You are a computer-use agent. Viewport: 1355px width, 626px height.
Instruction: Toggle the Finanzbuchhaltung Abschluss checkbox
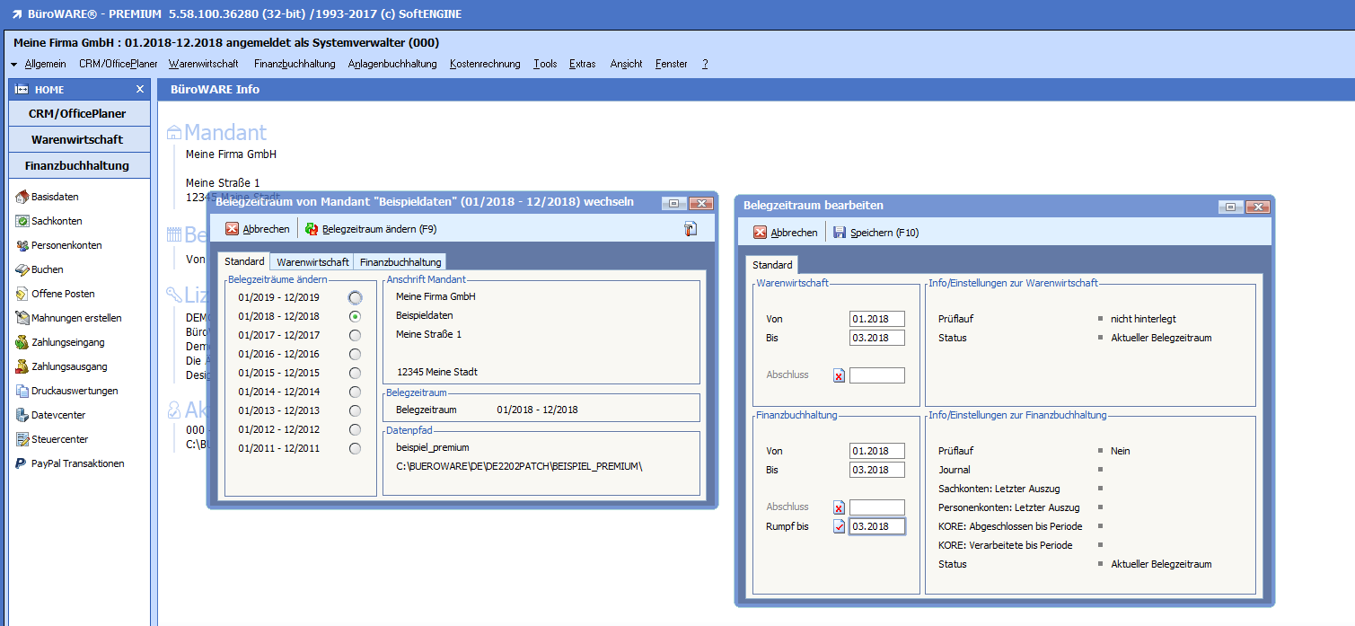pyautogui.click(x=839, y=507)
